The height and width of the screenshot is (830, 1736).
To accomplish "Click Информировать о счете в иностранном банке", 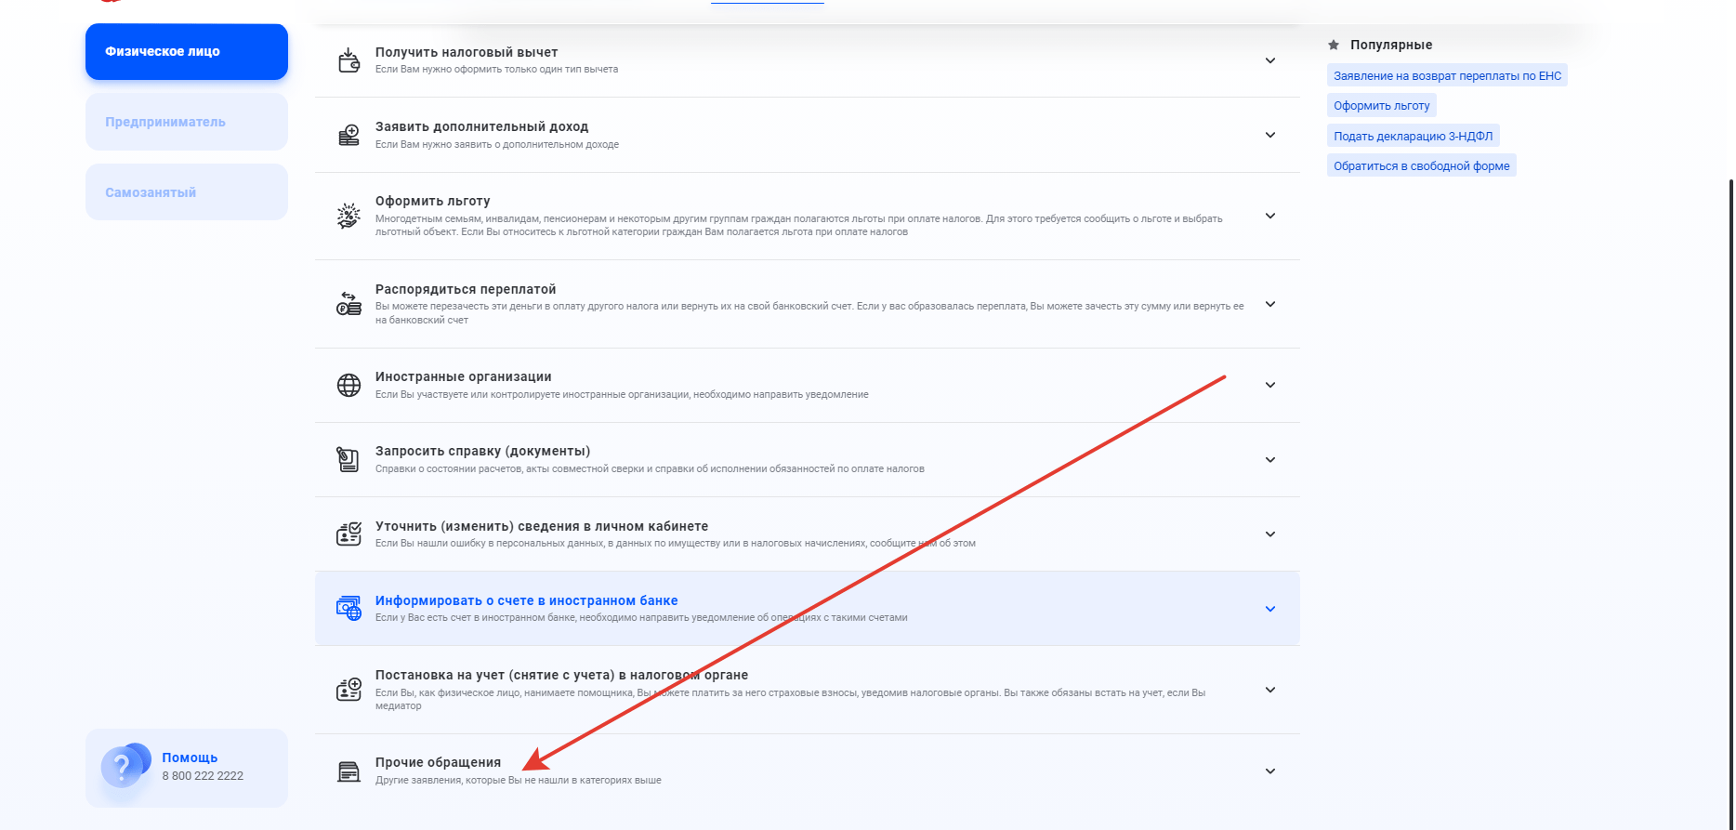I will (x=526, y=600).
